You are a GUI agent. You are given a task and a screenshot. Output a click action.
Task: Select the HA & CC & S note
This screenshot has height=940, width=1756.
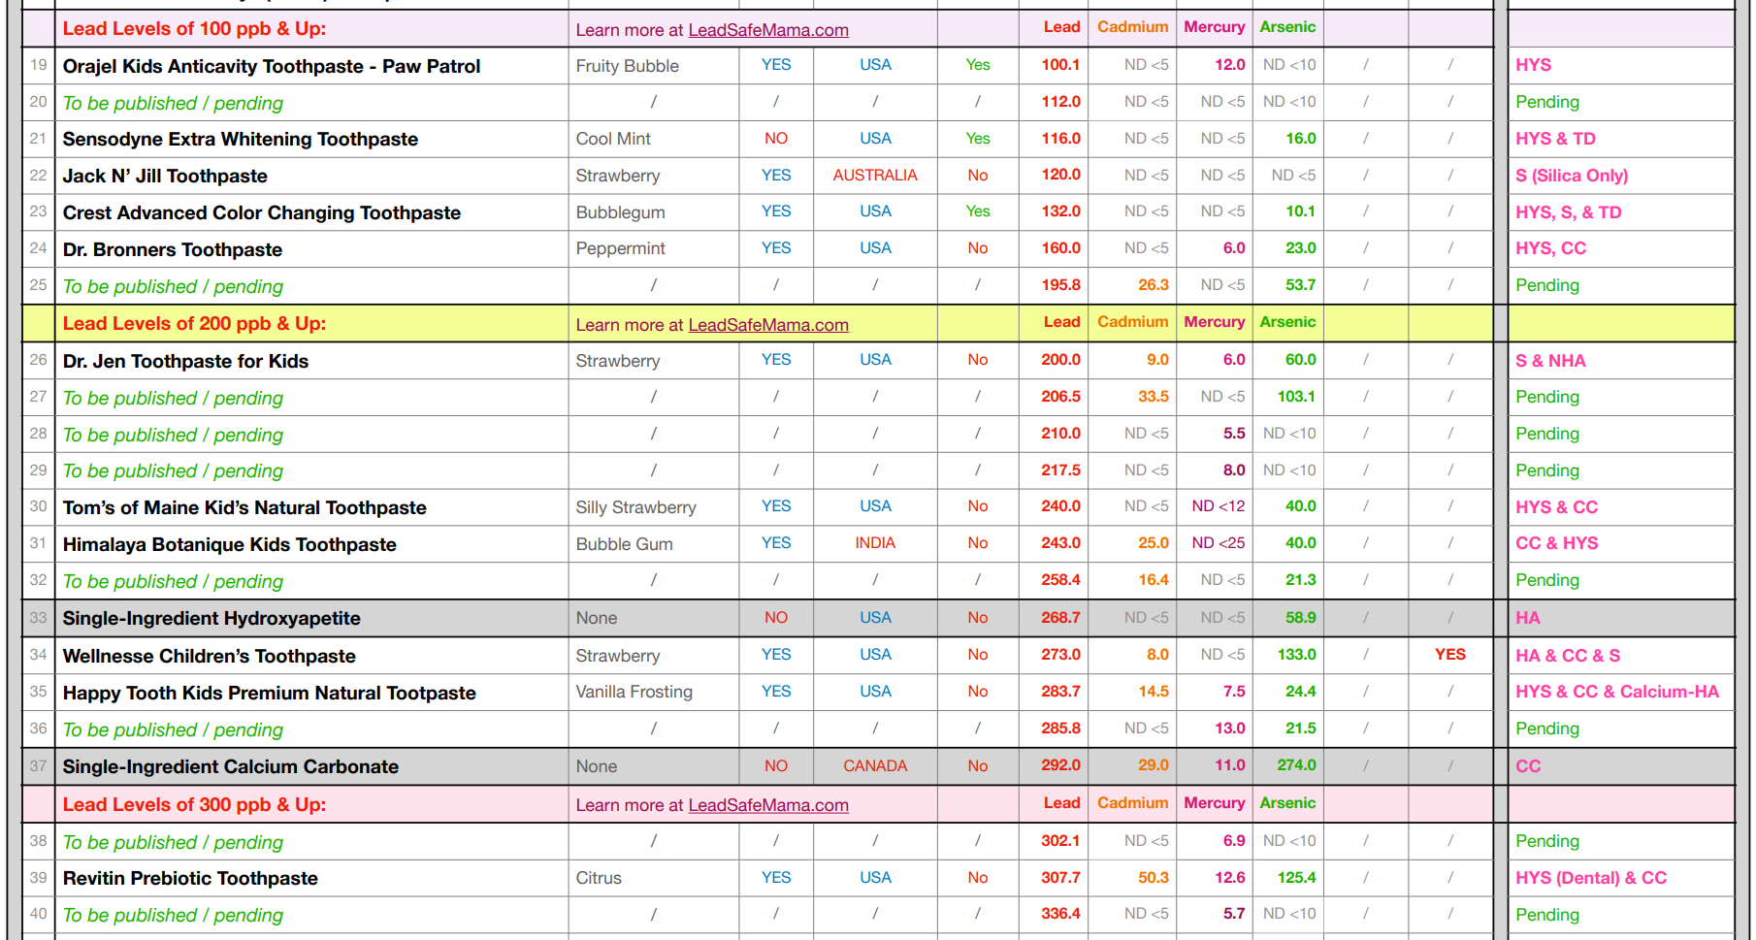1568,656
